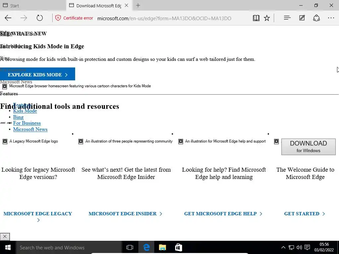Refresh the current page

40,18
